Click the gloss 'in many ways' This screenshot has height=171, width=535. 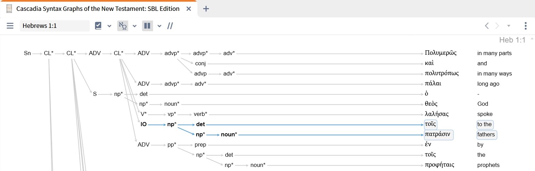(x=495, y=74)
